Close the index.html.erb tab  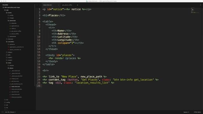pyautogui.click(x=58, y=5)
